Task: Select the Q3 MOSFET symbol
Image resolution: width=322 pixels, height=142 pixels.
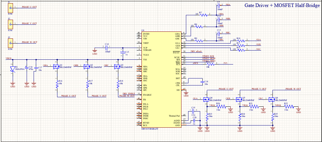Action: (117, 66)
